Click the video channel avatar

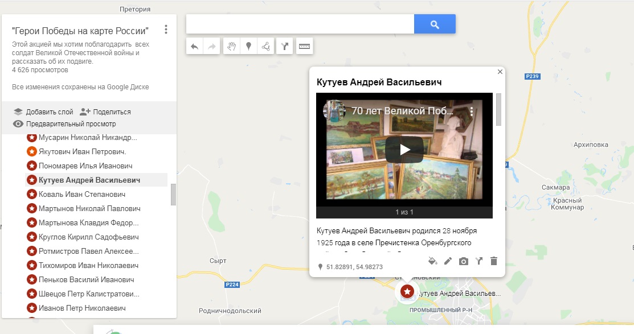(334, 110)
